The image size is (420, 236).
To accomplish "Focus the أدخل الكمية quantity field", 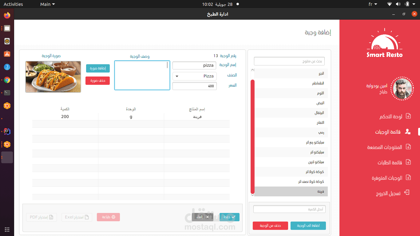I will 289,209.
